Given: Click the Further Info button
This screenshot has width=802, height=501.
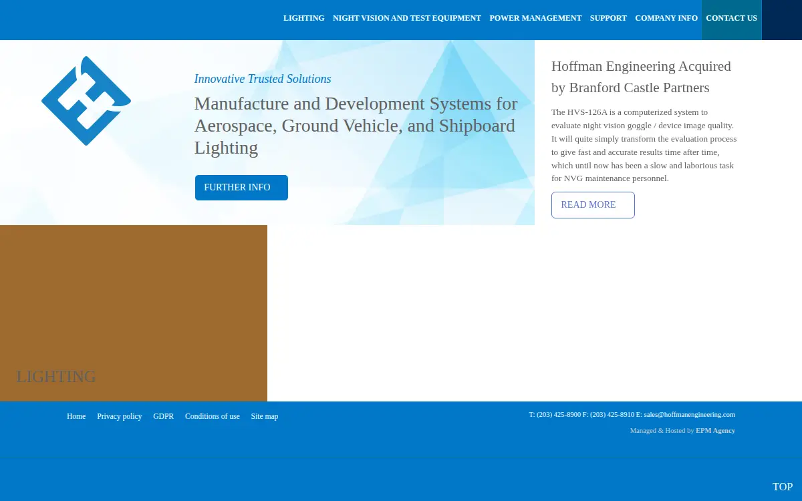Looking at the screenshot, I should coord(241,188).
